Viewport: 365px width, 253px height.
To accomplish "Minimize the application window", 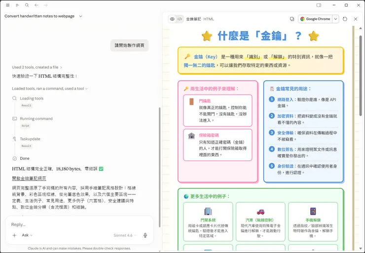I will (x=334, y=5).
